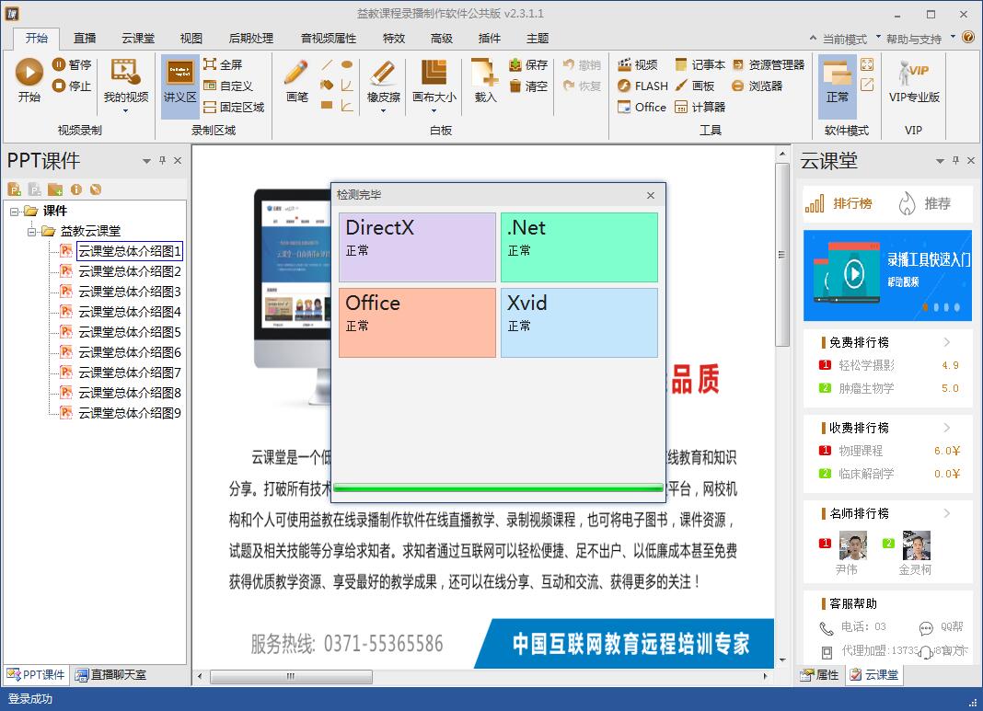Clear whiteboard with 清空
Screen dimensions: 983x711
pos(528,86)
